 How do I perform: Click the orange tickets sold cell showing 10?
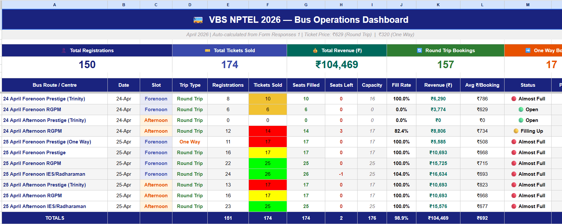tap(268, 99)
